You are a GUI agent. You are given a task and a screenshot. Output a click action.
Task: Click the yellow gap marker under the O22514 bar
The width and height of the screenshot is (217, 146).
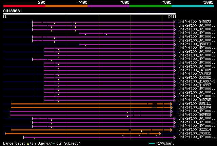tap(141, 131)
